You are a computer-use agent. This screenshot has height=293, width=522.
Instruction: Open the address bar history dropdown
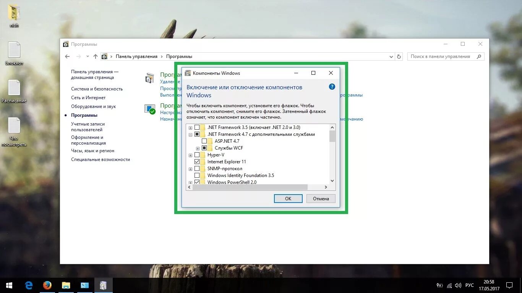coord(391,56)
